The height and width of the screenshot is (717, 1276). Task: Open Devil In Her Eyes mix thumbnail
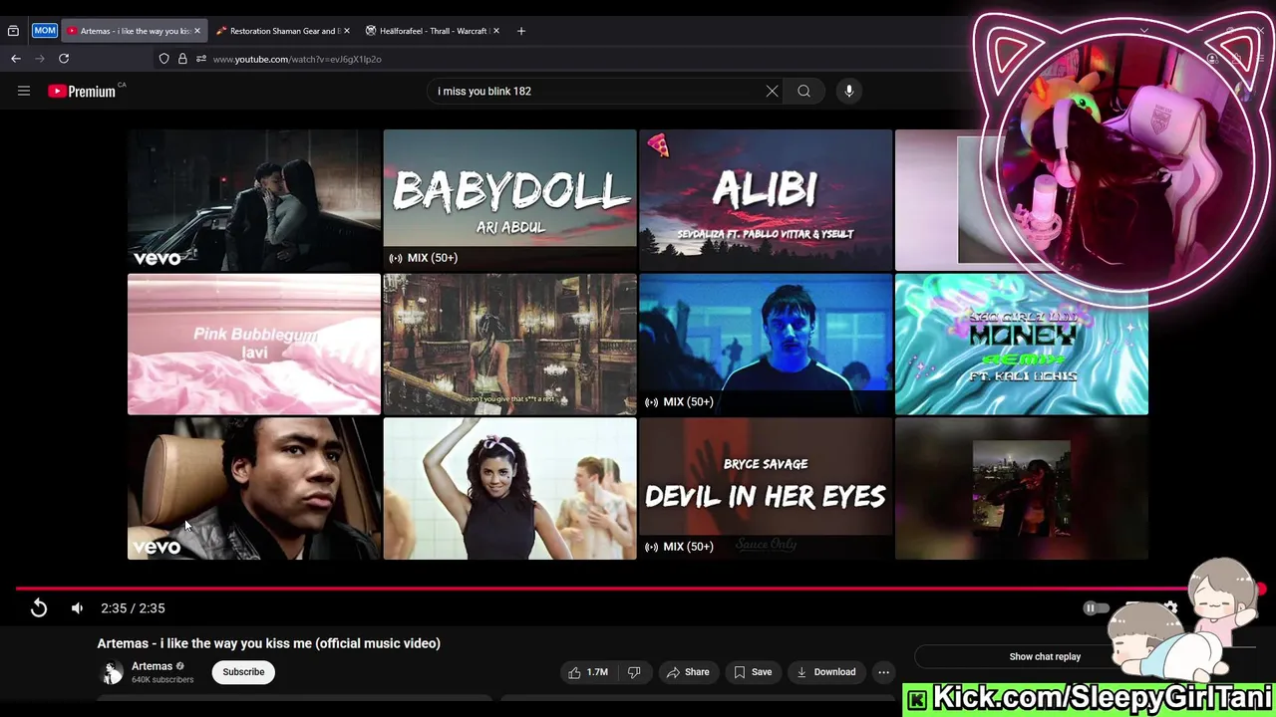point(766,488)
